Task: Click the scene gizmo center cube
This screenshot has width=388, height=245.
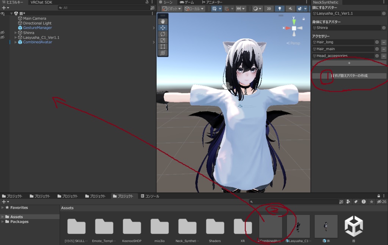Action: [294, 28]
